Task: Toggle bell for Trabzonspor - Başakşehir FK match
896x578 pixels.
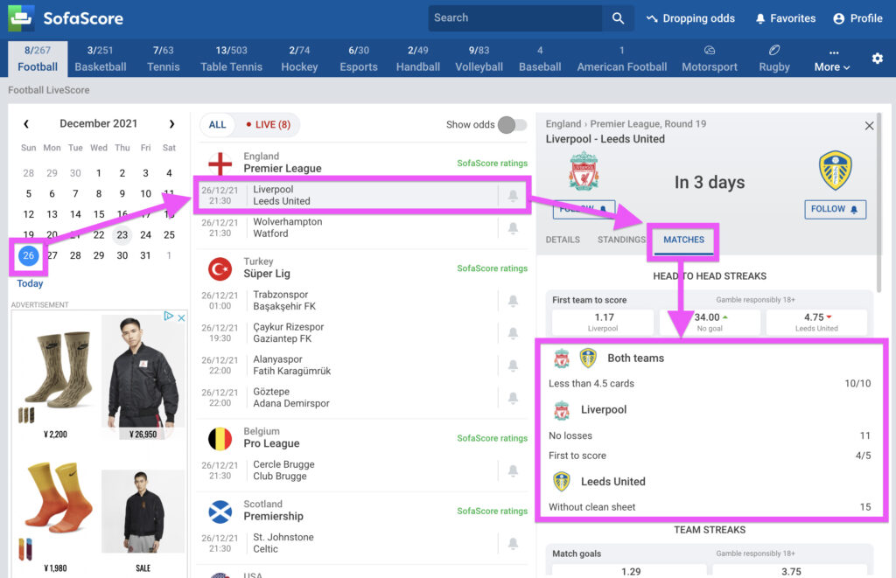Action: click(513, 301)
